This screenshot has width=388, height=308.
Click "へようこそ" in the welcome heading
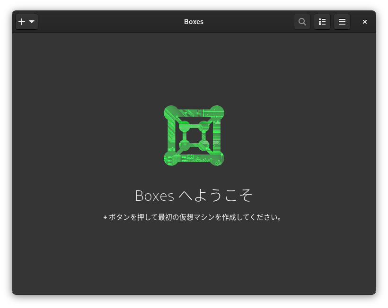(x=216, y=195)
